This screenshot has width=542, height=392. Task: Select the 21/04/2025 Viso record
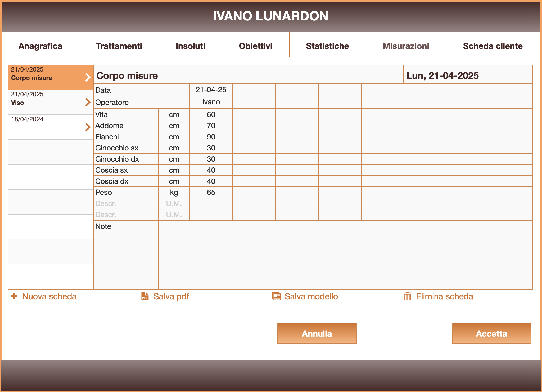coord(51,102)
